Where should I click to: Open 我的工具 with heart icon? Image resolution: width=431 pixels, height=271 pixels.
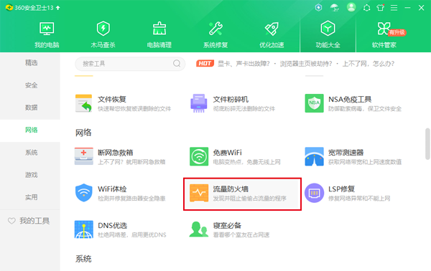pos(29,221)
